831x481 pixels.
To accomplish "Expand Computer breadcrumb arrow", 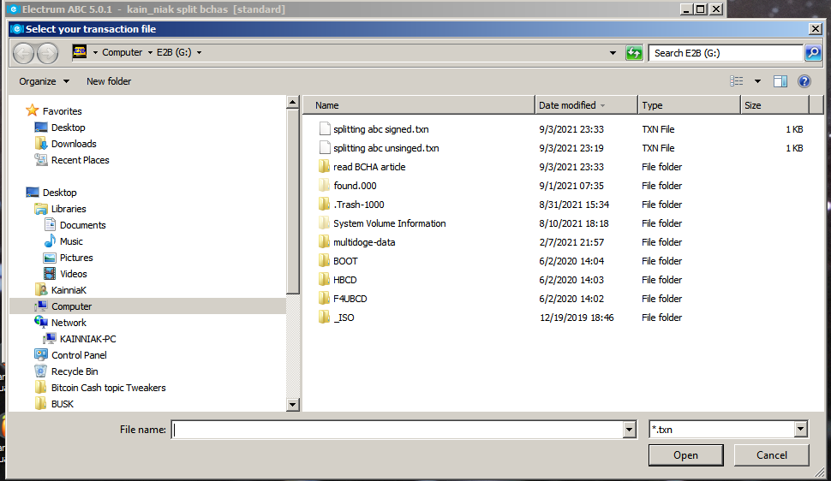I will pos(150,52).
